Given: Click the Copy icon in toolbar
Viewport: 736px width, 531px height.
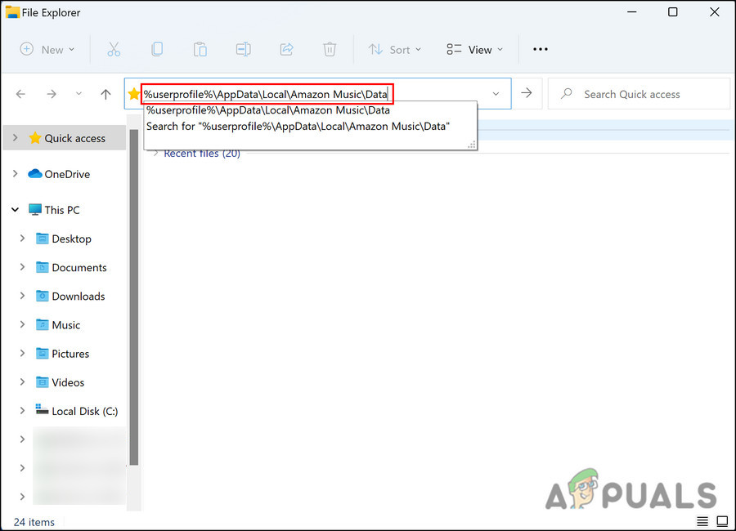Looking at the screenshot, I should point(157,49).
